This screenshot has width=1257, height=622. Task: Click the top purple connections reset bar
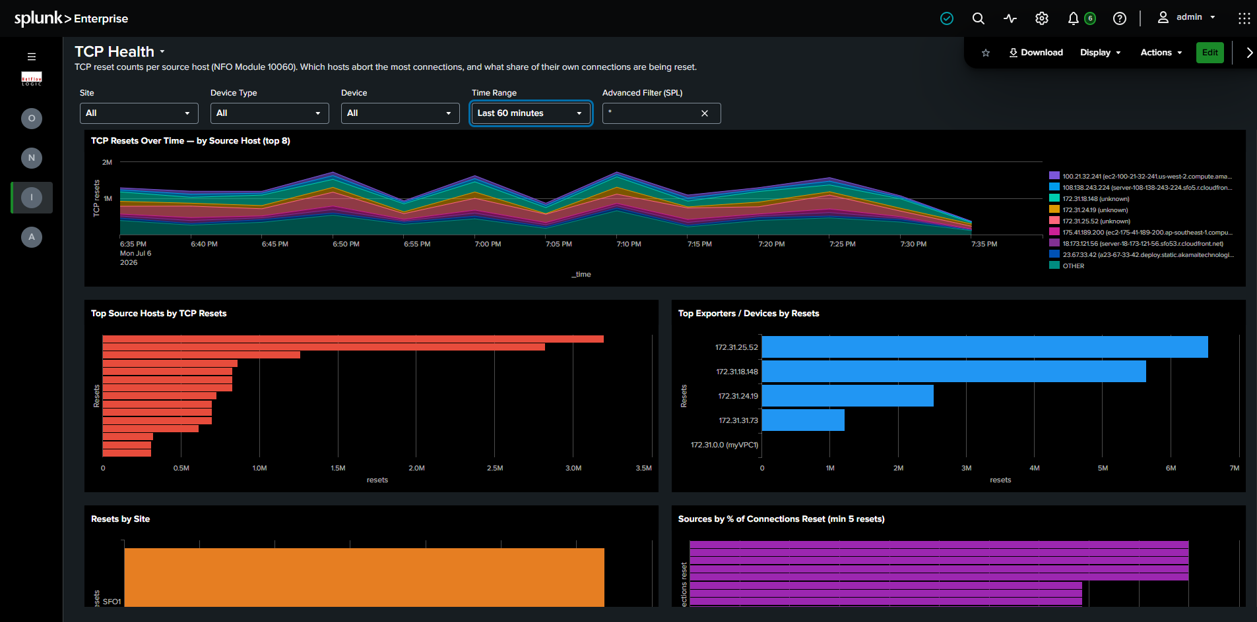[x=939, y=545]
